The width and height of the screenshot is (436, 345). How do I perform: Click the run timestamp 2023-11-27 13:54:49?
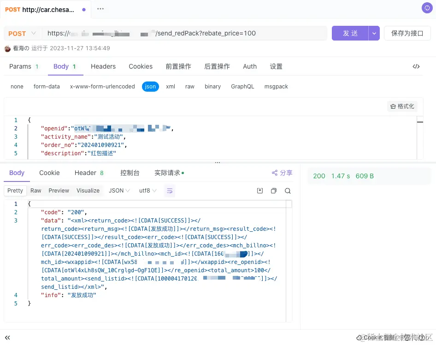tap(80, 48)
